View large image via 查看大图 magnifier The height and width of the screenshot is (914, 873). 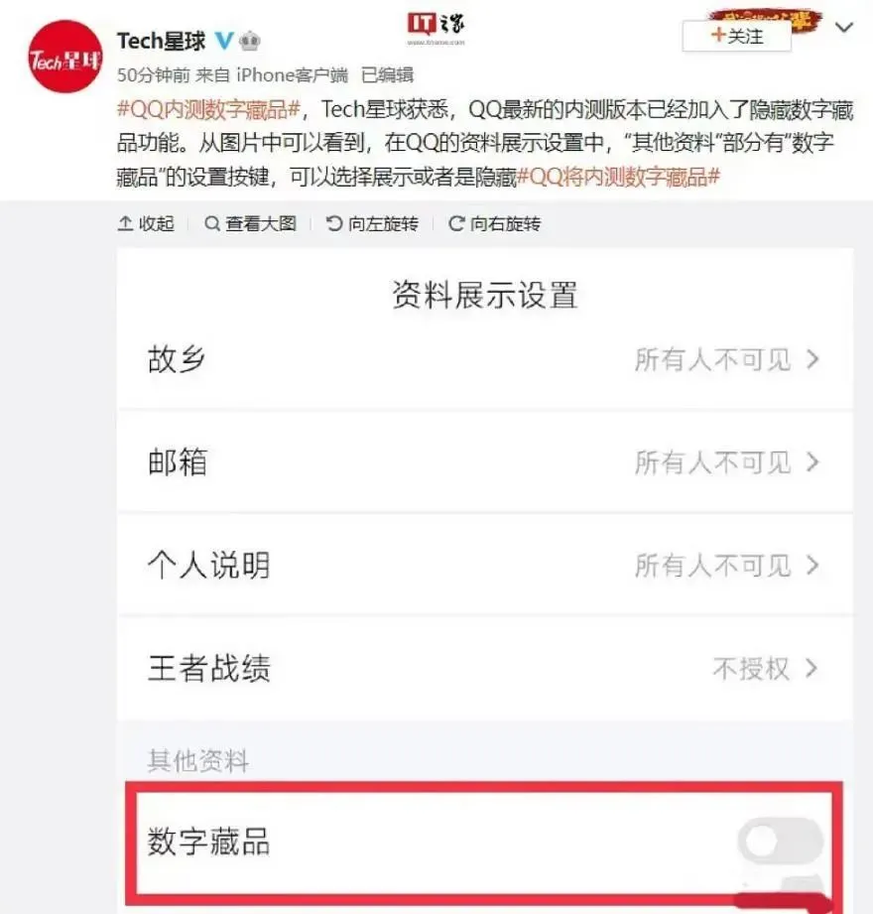click(212, 223)
